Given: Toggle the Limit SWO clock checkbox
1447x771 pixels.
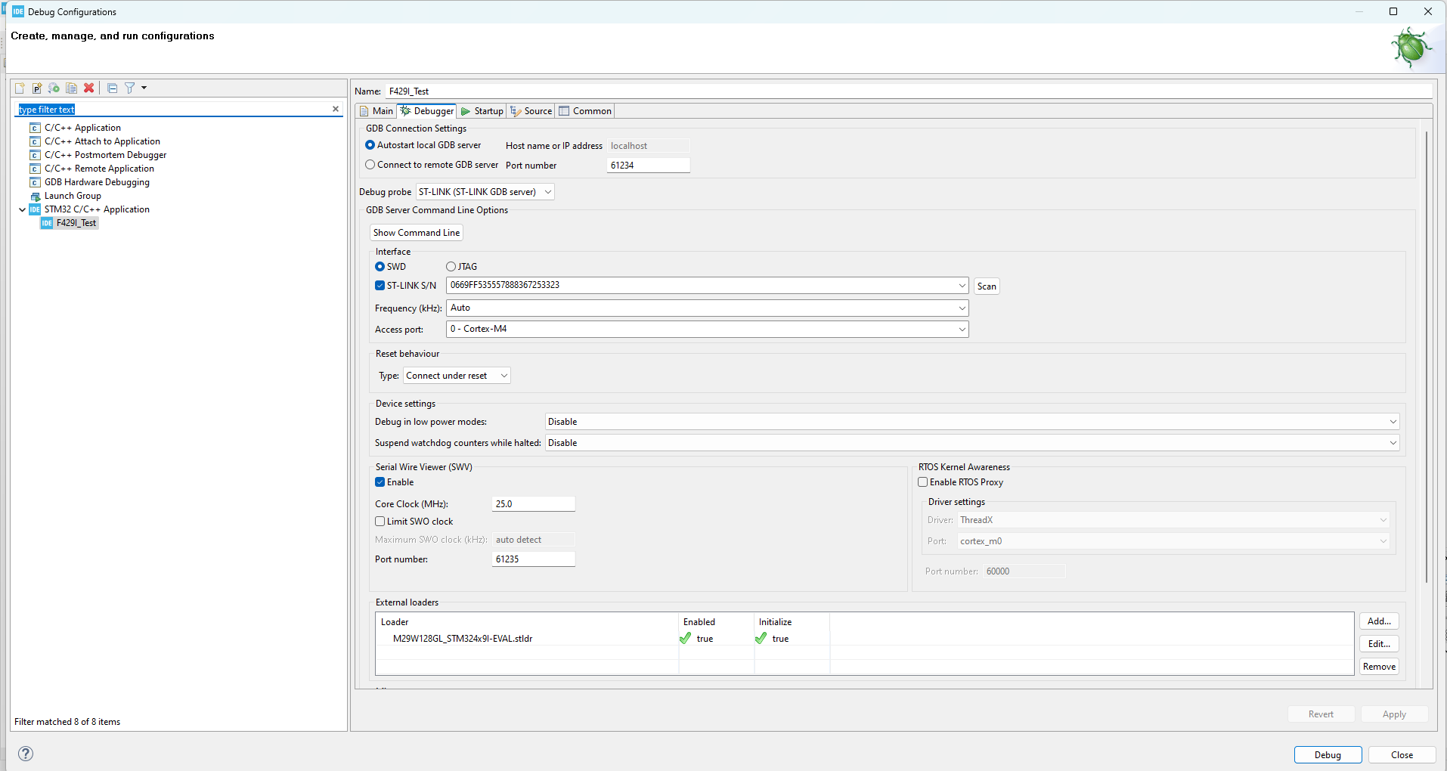Looking at the screenshot, I should pyautogui.click(x=380, y=522).
